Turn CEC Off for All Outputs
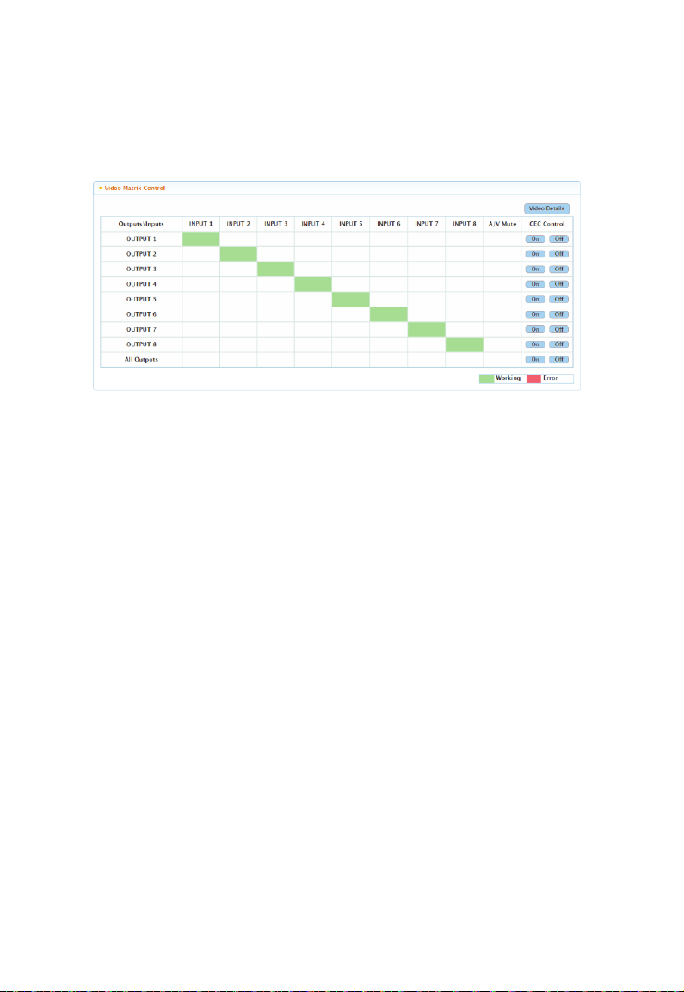The width and height of the screenshot is (684, 992). pyautogui.click(x=559, y=359)
